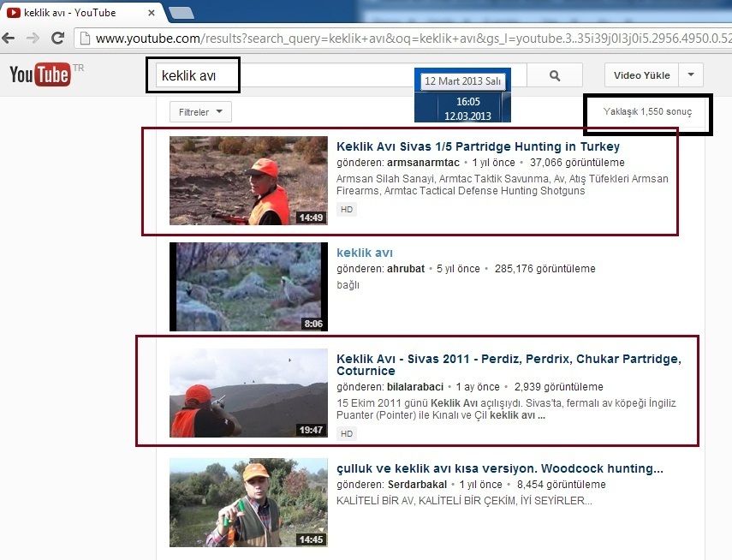Open ahrubat channel link

(x=406, y=269)
